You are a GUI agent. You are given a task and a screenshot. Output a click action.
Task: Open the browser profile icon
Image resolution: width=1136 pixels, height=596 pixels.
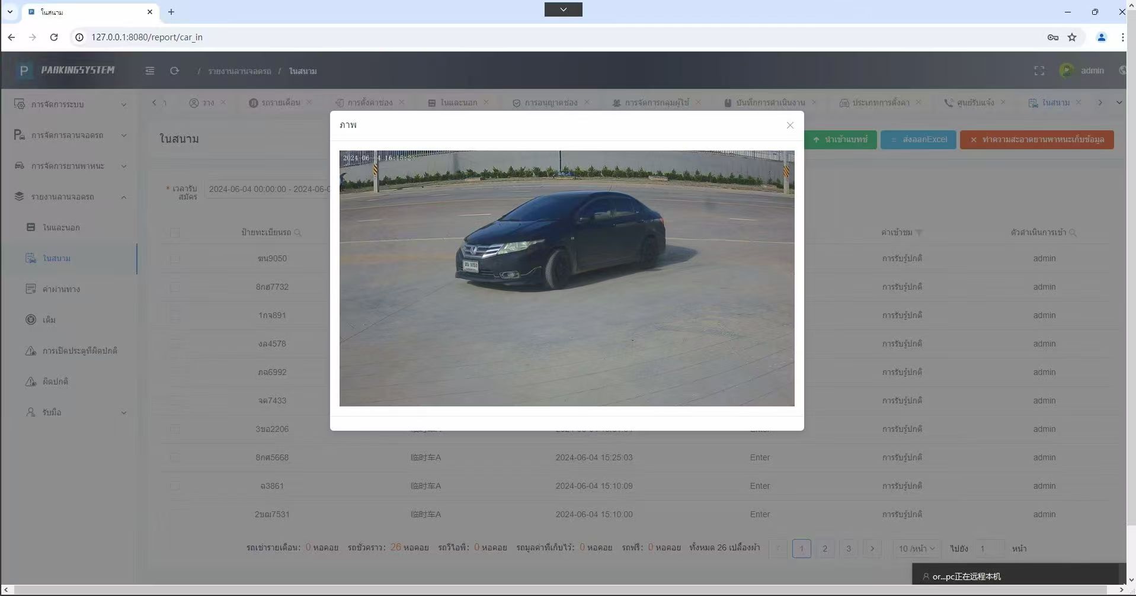point(1101,37)
